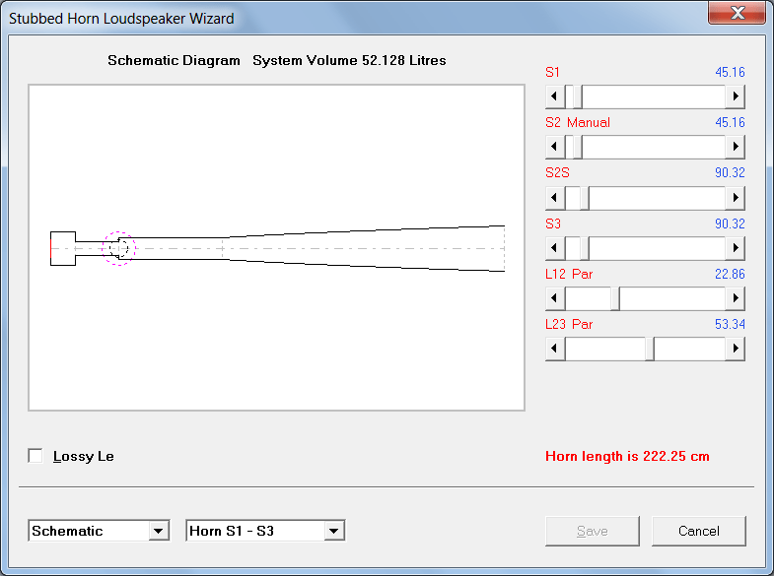Click the S2 Manual label
Image resolution: width=774 pixels, height=576 pixels.
(578, 122)
